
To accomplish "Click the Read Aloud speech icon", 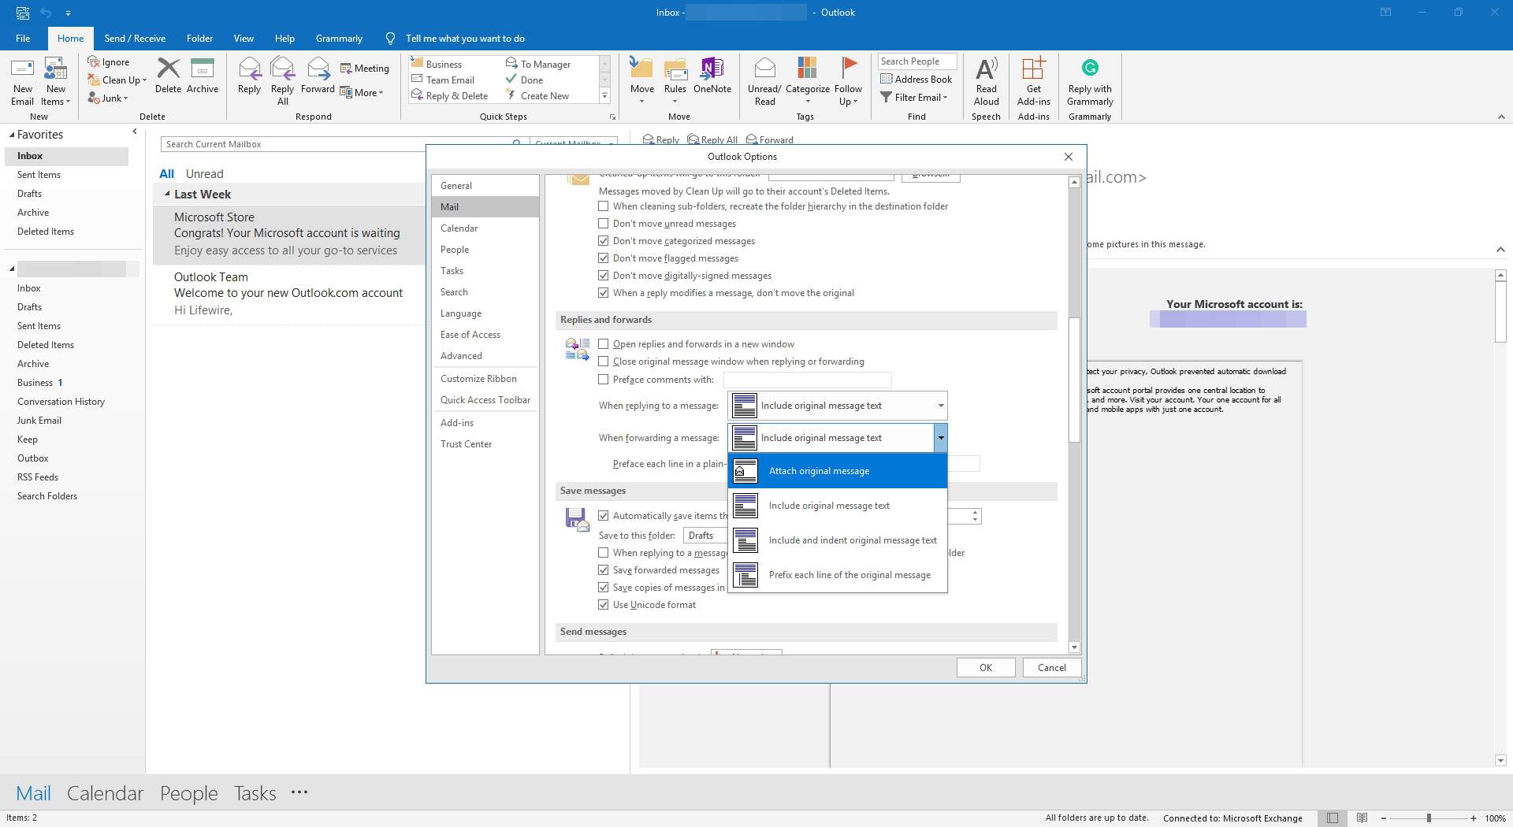I will 986,81.
